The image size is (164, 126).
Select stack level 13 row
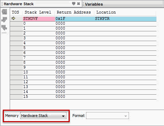point(83,87)
